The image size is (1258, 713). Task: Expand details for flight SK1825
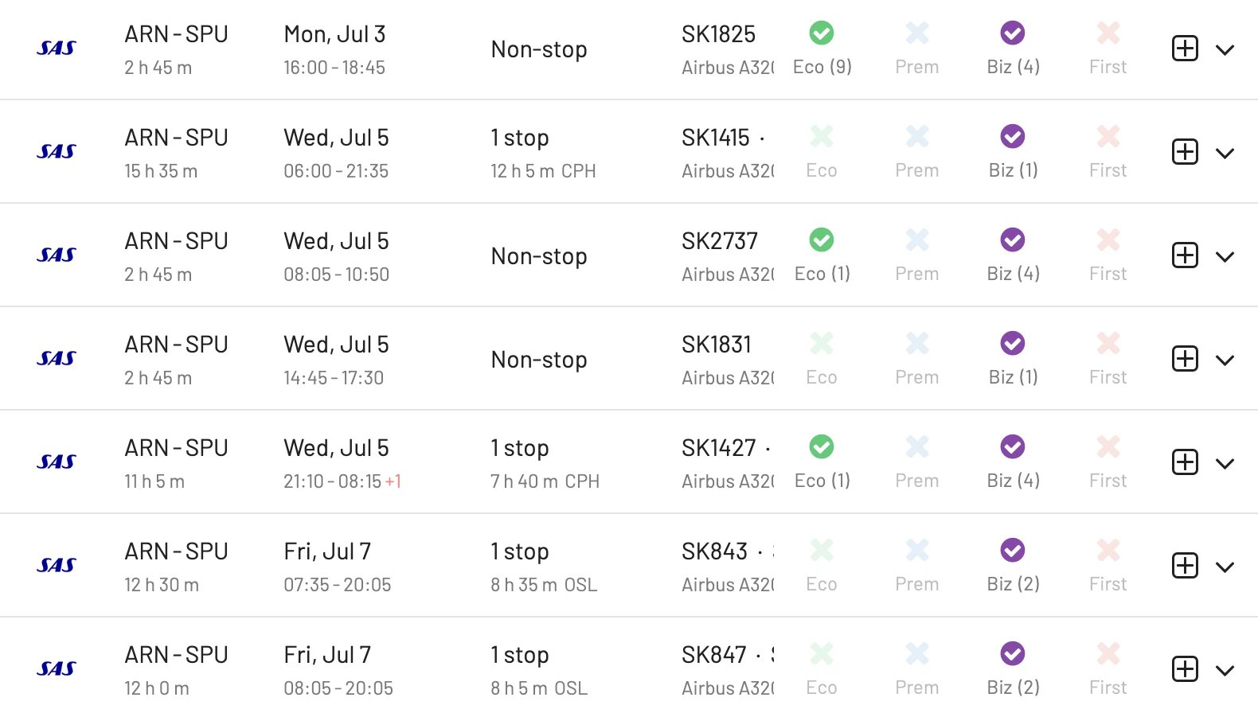(1225, 49)
